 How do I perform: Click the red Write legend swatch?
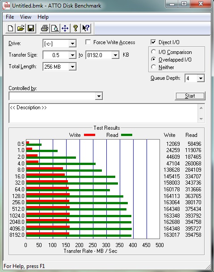pyautogui.click(x=89, y=135)
